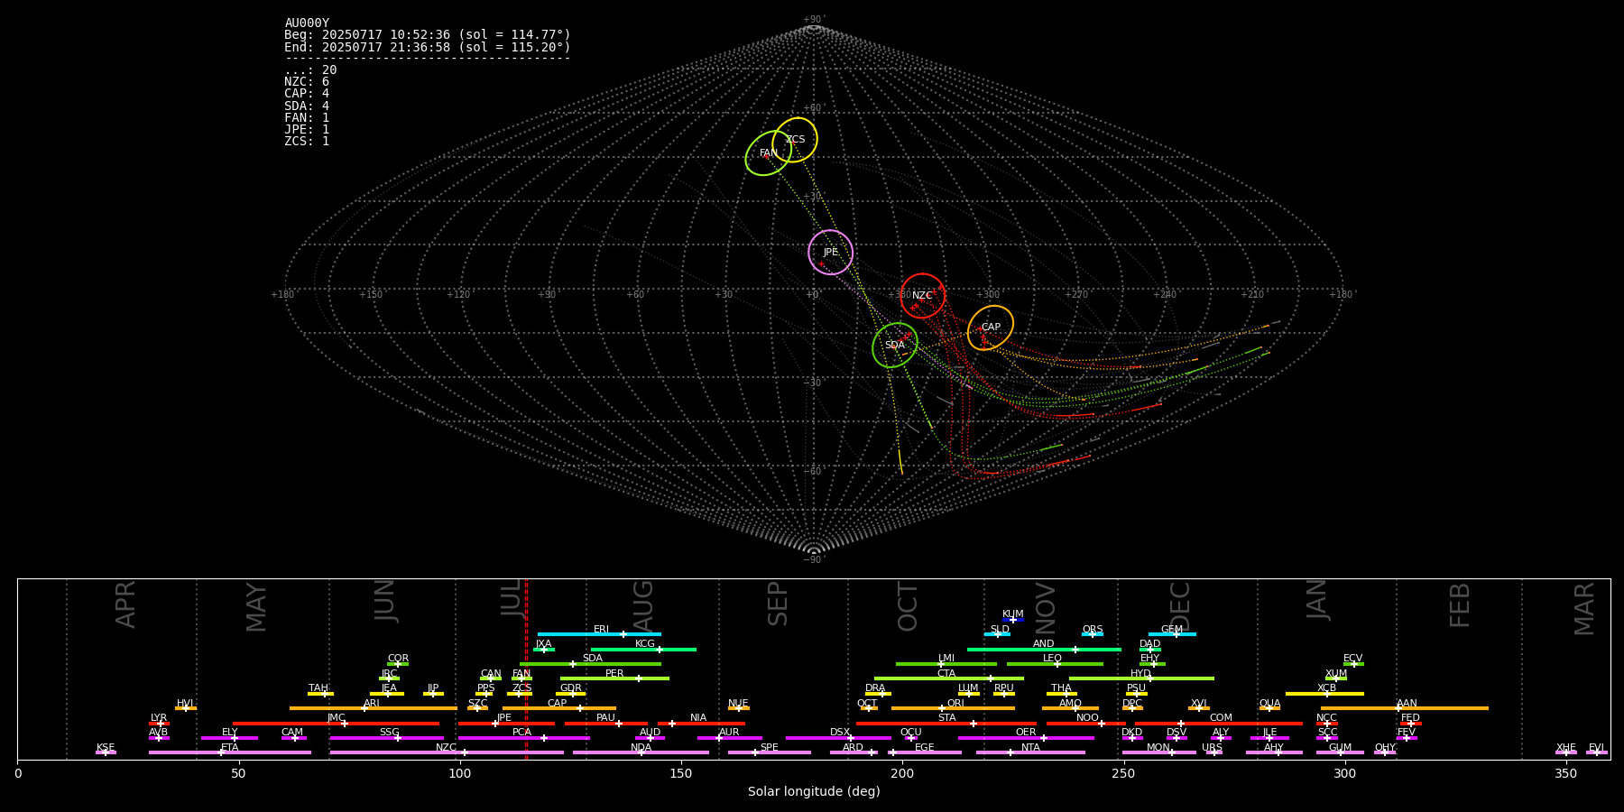Click legend entry "FAN: 1"

pos(307,117)
